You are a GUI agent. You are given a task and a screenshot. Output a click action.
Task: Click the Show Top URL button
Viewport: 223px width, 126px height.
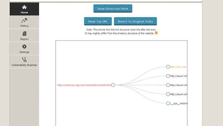[x=98, y=21]
